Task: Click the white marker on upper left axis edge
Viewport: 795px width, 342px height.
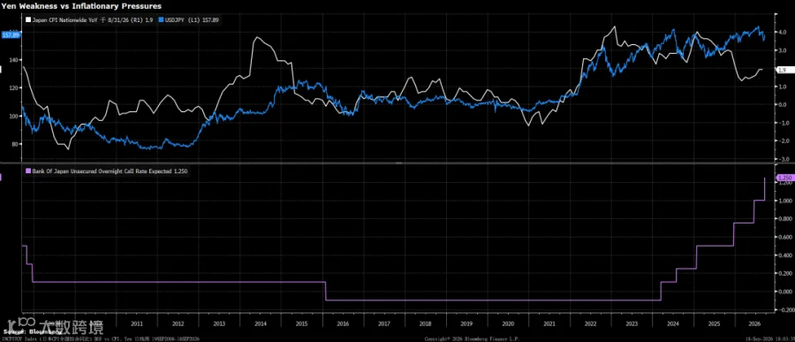Action: 1,70
